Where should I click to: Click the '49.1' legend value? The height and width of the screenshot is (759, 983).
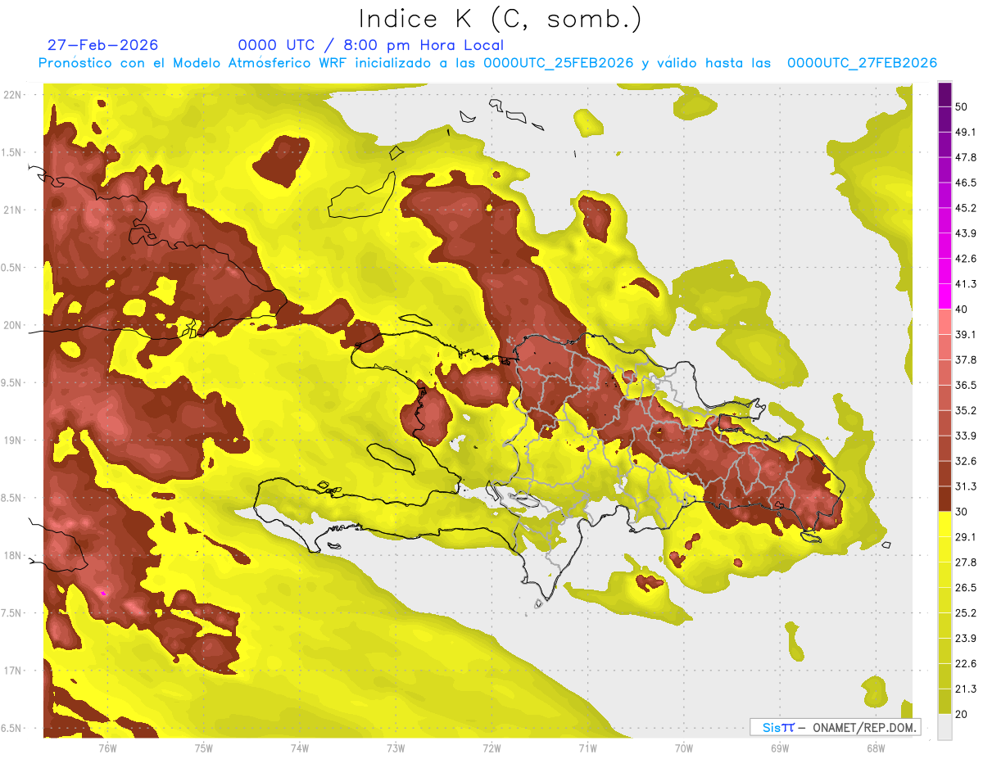tap(966, 133)
